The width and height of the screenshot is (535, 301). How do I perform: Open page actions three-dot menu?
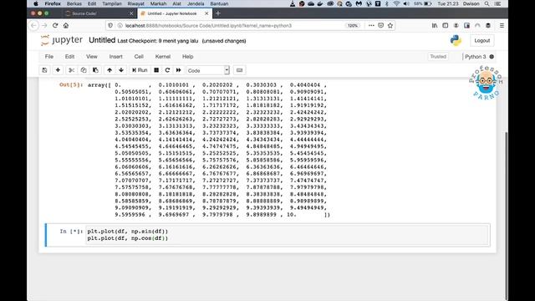tap(371, 26)
